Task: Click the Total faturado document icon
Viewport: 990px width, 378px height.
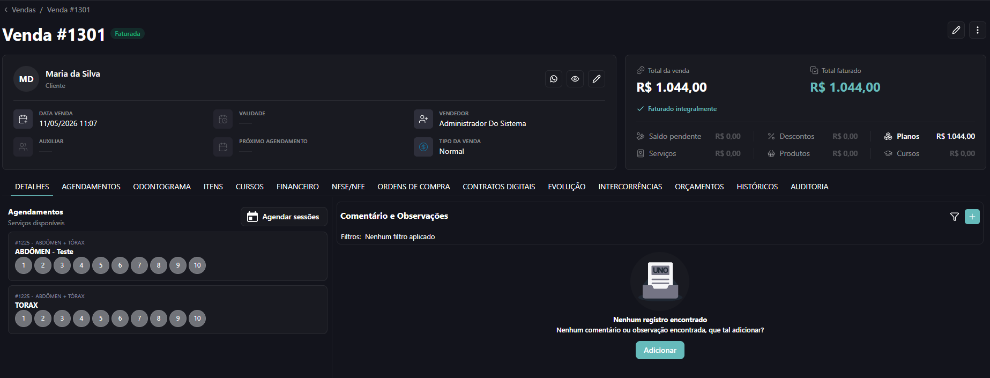Action: pyautogui.click(x=814, y=70)
